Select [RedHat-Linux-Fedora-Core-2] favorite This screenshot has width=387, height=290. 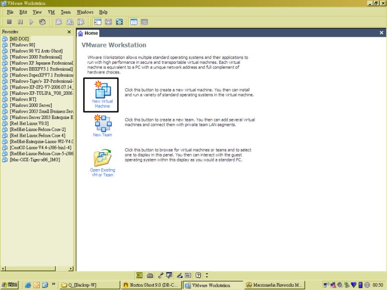(x=38, y=130)
